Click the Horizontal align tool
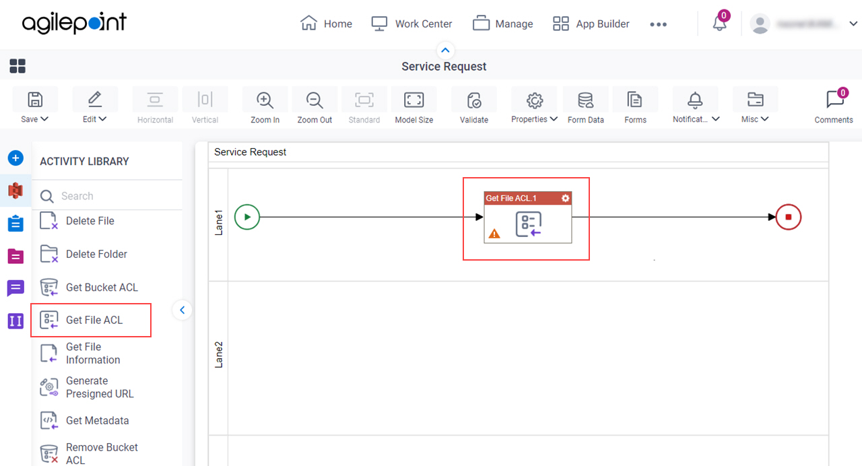 (156, 105)
